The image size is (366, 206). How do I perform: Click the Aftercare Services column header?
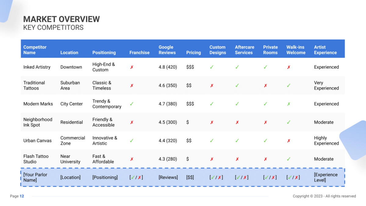click(x=245, y=50)
